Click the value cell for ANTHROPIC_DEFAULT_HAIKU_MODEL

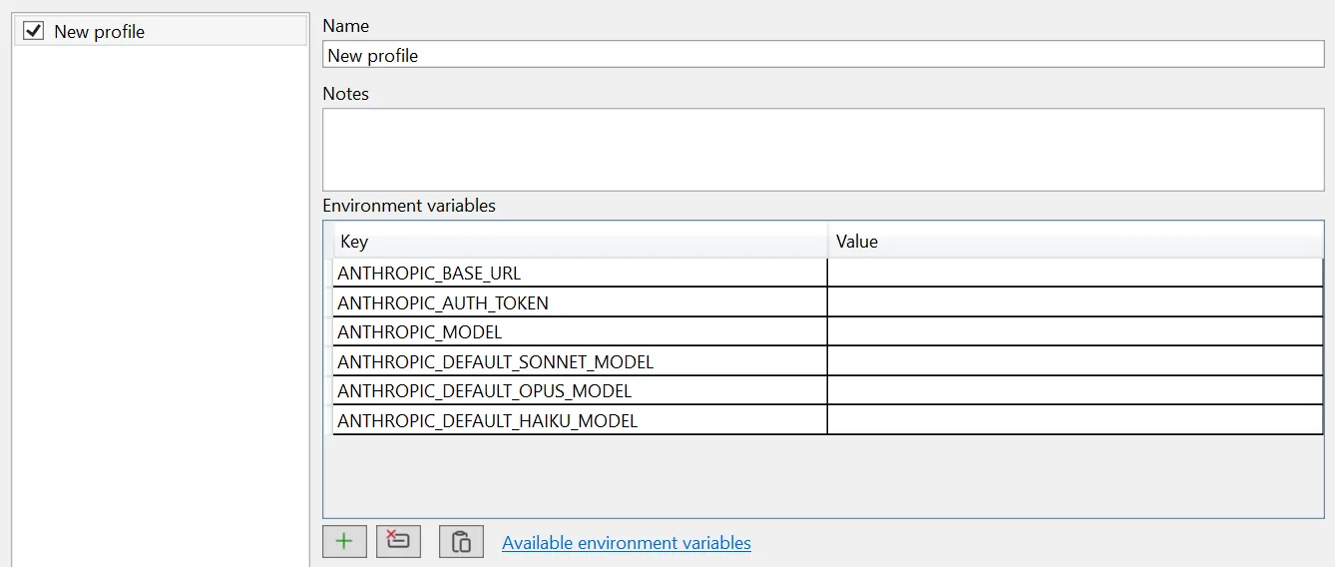1076,420
